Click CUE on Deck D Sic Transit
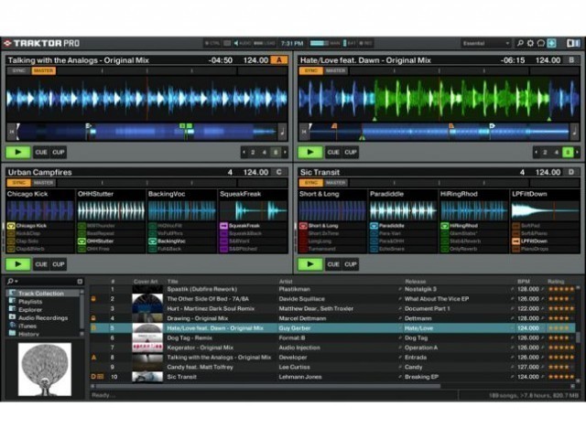 333,264
